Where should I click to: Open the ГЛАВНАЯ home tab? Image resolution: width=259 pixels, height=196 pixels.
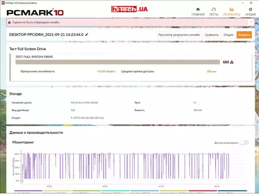[x=198, y=12]
